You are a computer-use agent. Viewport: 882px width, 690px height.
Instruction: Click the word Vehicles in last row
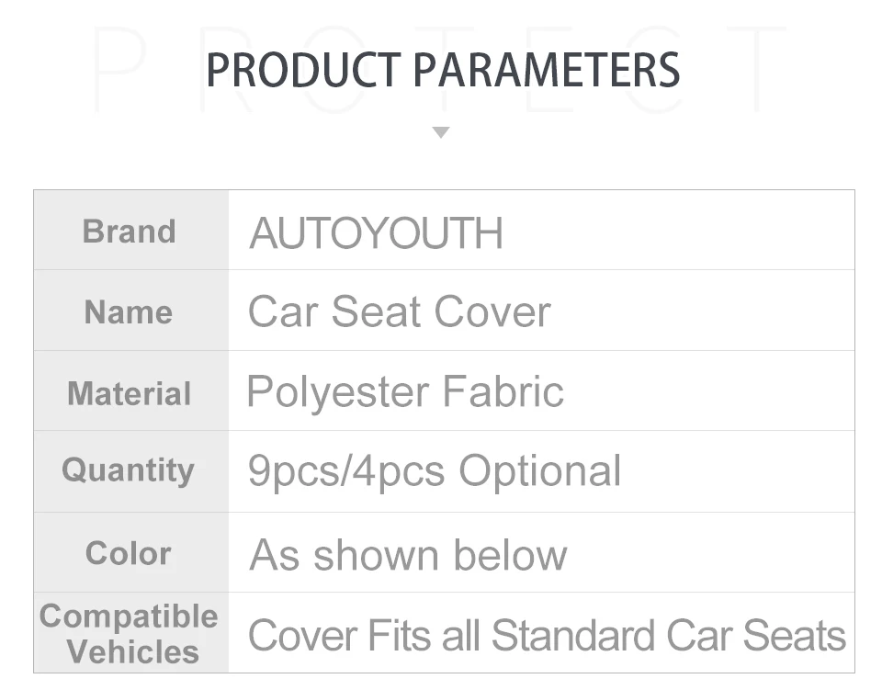coord(133,651)
